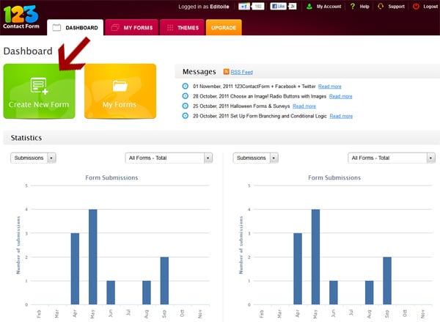Read more about Facebook + Twitter message
440x322 pixels.
[x=330, y=87]
